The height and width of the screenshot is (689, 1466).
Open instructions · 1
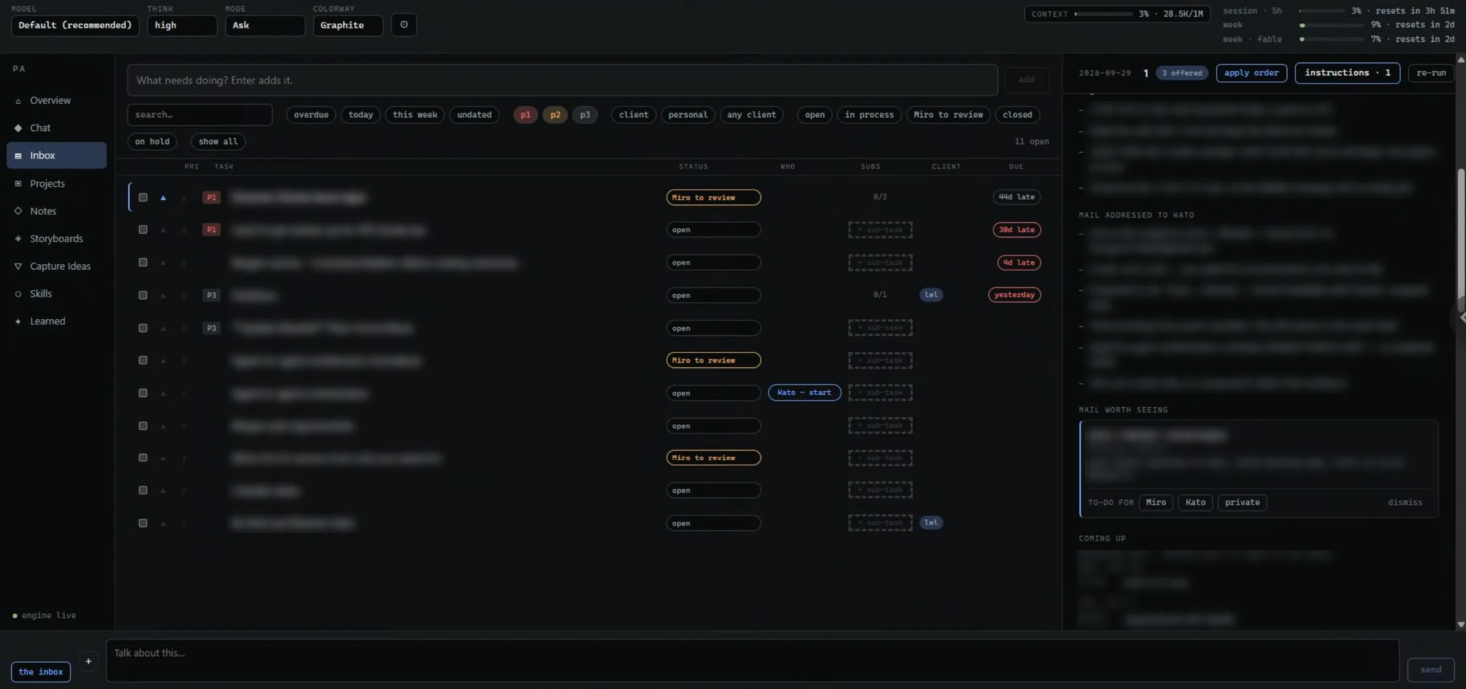point(1347,73)
